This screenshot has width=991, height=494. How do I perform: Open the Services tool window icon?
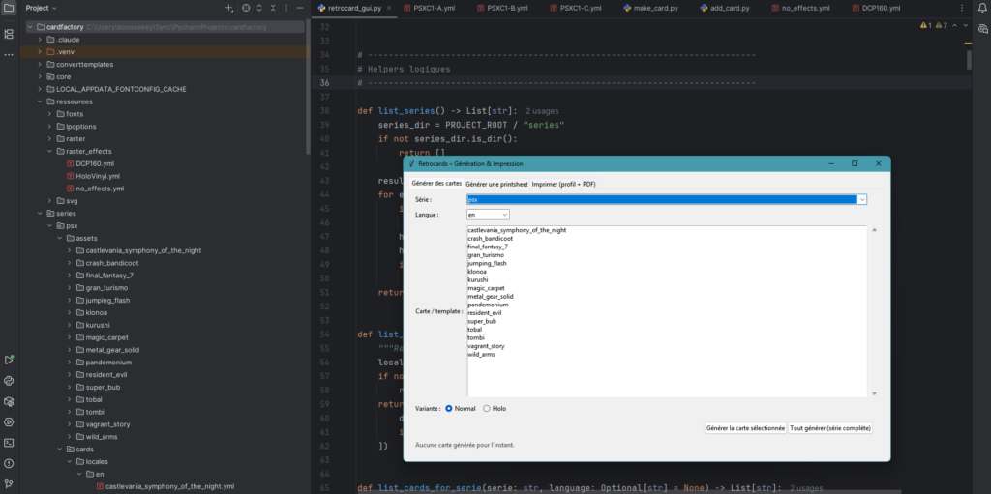tap(9, 422)
